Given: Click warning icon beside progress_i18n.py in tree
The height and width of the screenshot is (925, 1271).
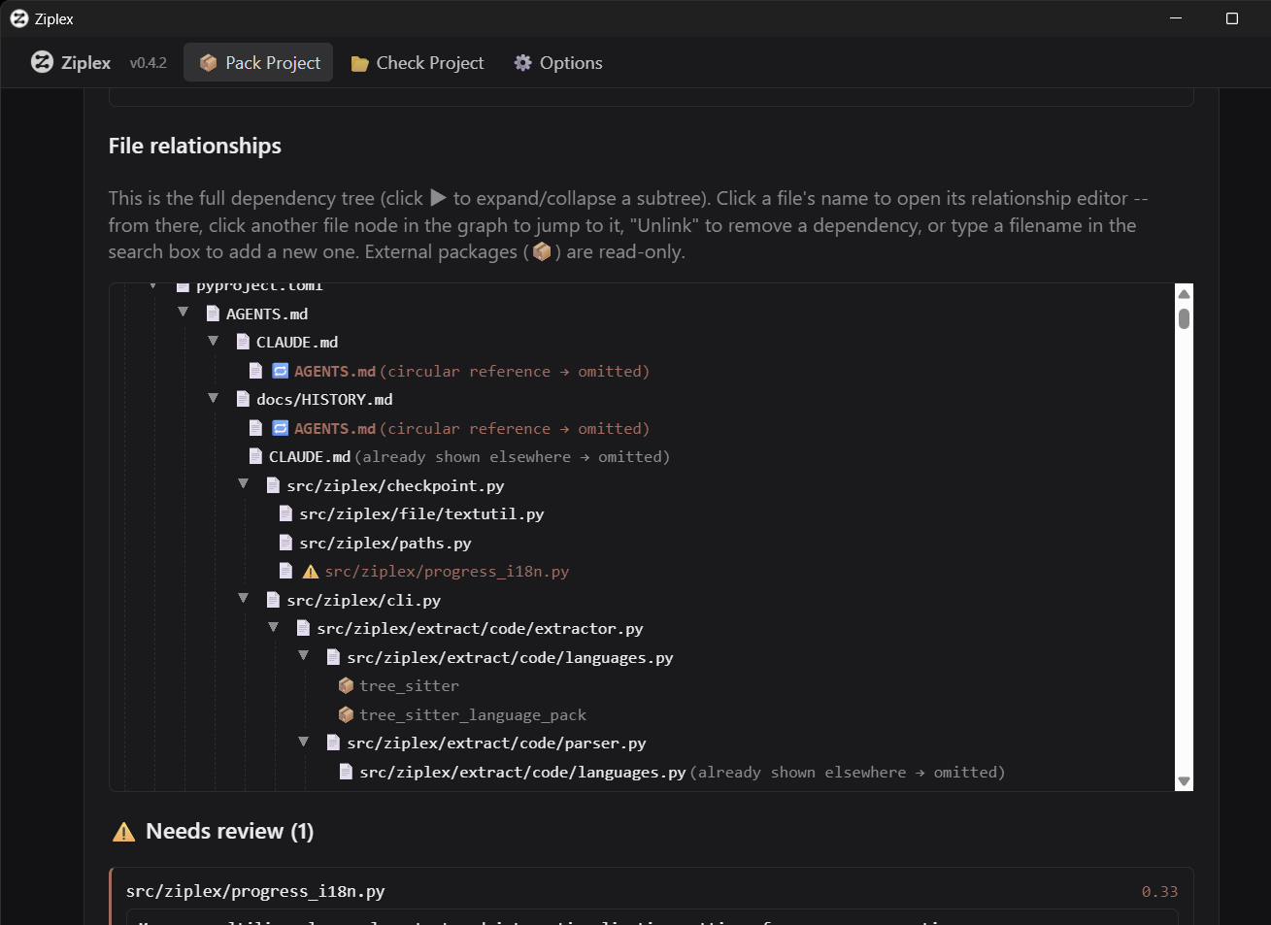Looking at the screenshot, I should pos(311,571).
